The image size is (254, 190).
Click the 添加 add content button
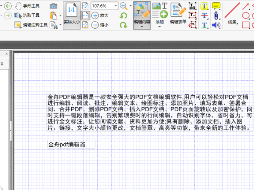[160, 13]
